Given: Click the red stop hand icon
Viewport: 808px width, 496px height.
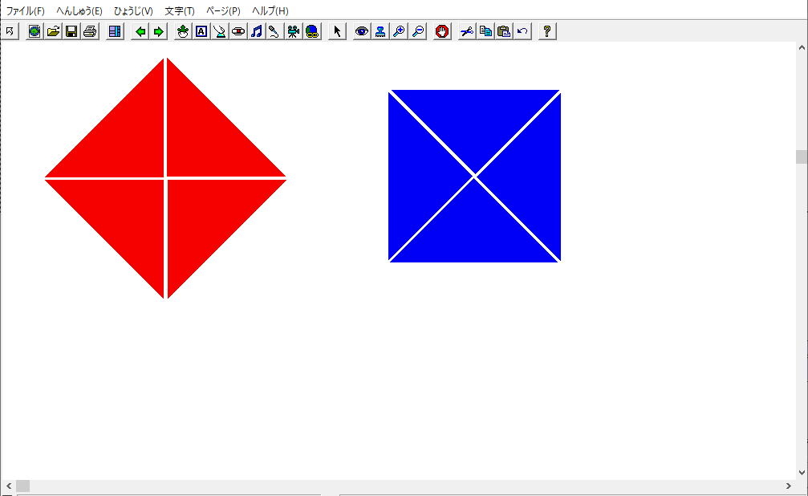Looking at the screenshot, I should (x=442, y=31).
